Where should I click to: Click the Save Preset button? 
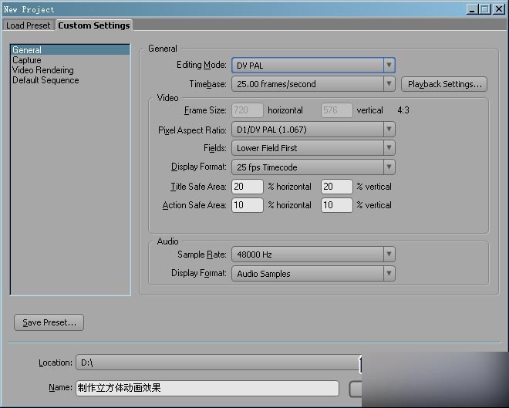tap(49, 322)
